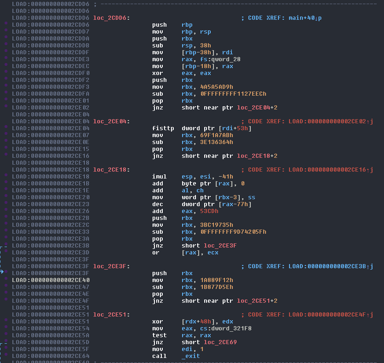This screenshot has width=384, height=363.
Task: Click the 'test rax, rax' instruction
Action: point(182,335)
